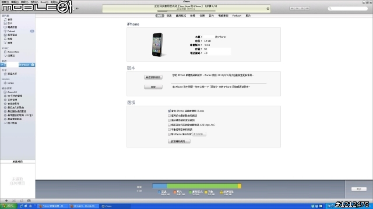373x209 pixels.
Task: Toggle sync only checked songs and videos
Action: pyautogui.click(x=169, y=116)
